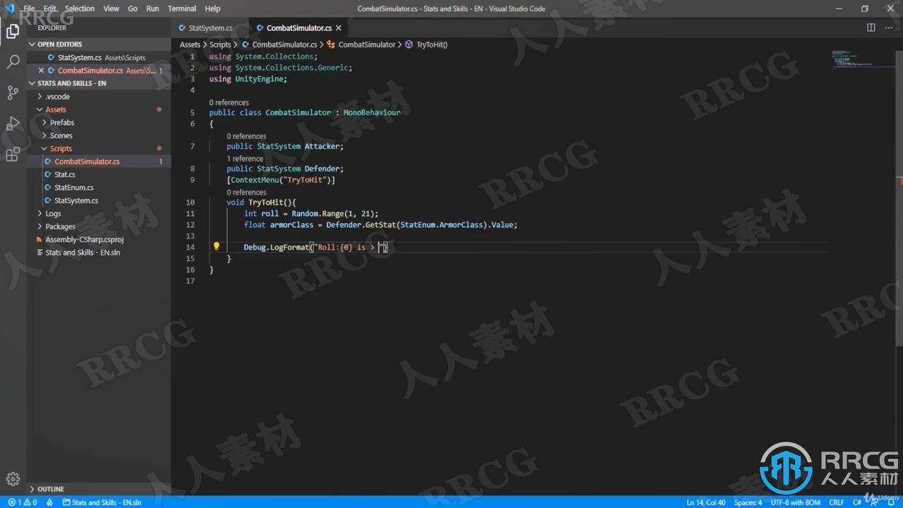Click the Scripts breadcrumb segment

point(220,44)
